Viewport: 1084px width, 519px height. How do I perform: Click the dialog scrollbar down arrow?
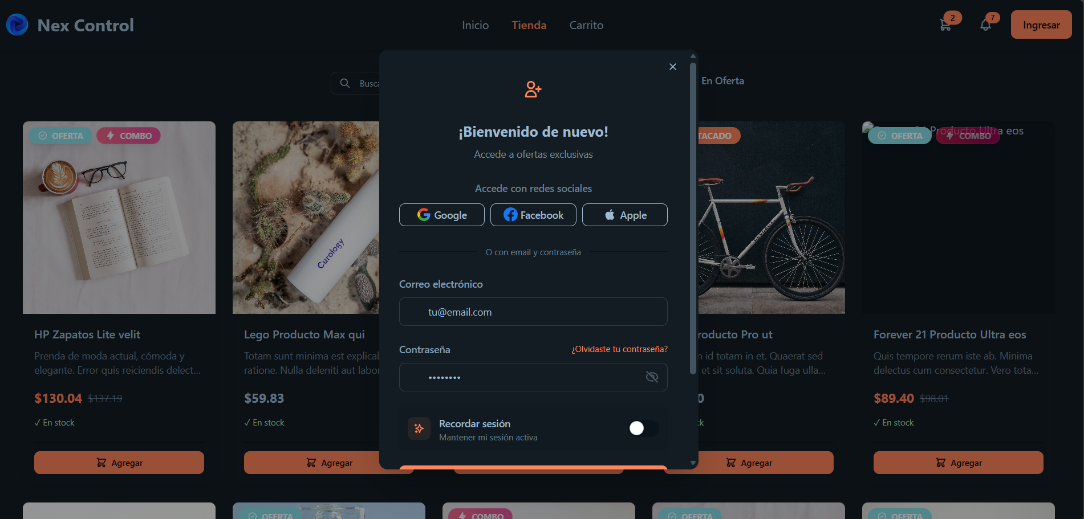693,463
